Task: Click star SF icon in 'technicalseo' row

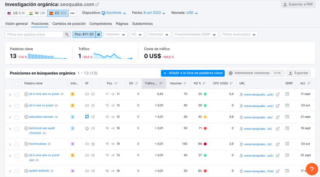Action: click(x=93, y=144)
